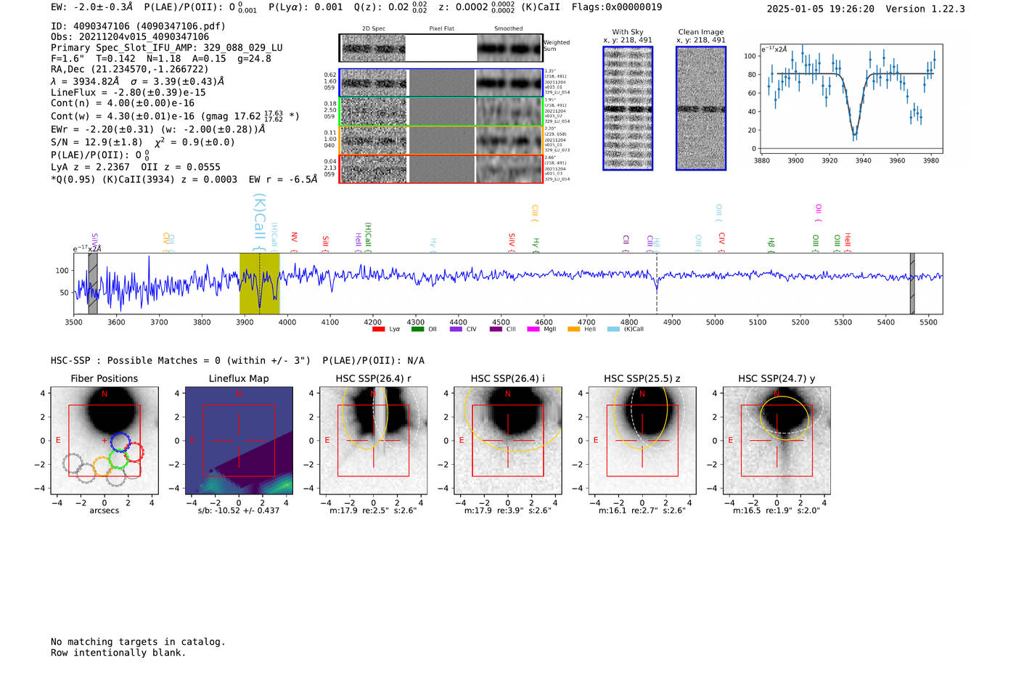Open the Clean Image cutout
This screenshot has height=692, width=1016.
[701, 108]
